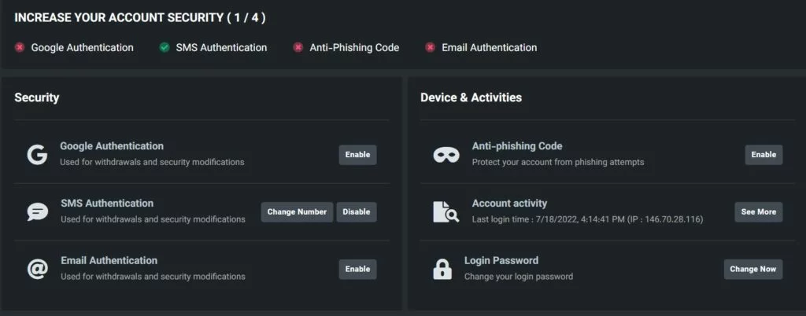Enable Email Authentication
Image resolution: width=806 pixels, height=316 pixels.
pyautogui.click(x=357, y=270)
